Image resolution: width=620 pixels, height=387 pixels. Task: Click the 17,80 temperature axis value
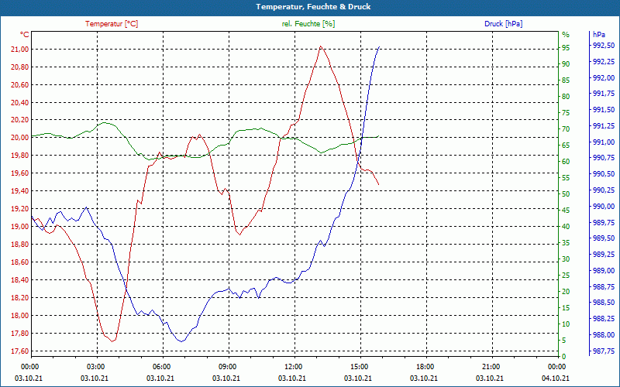(20, 334)
